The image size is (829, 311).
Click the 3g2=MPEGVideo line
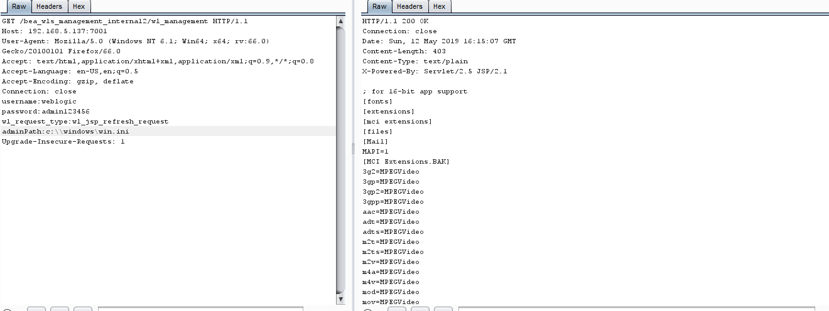pos(391,171)
